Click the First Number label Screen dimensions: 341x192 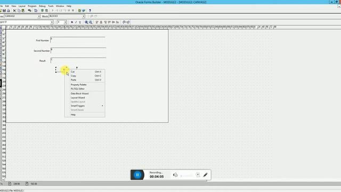(43, 41)
